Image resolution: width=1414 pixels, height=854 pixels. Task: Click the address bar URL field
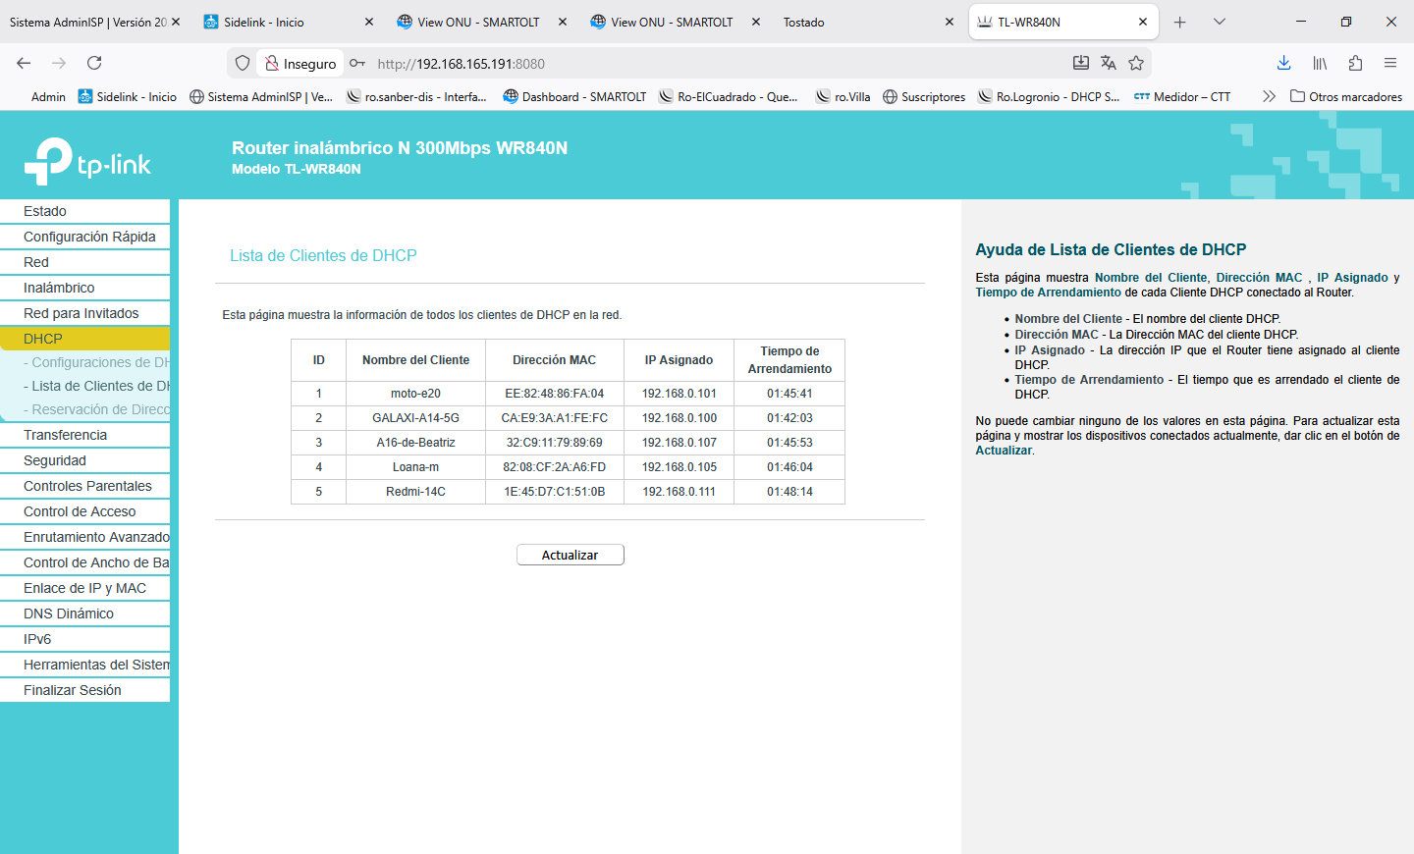[x=687, y=64]
